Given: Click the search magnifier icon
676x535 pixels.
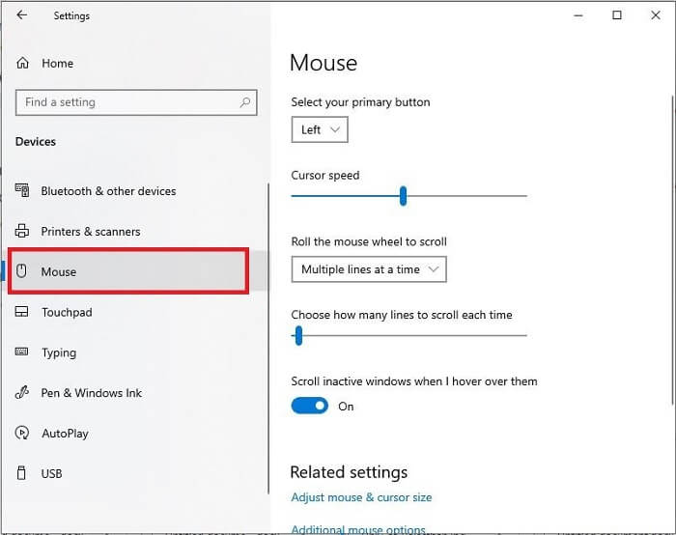Looking at the screenshot, I should point(245,102).
